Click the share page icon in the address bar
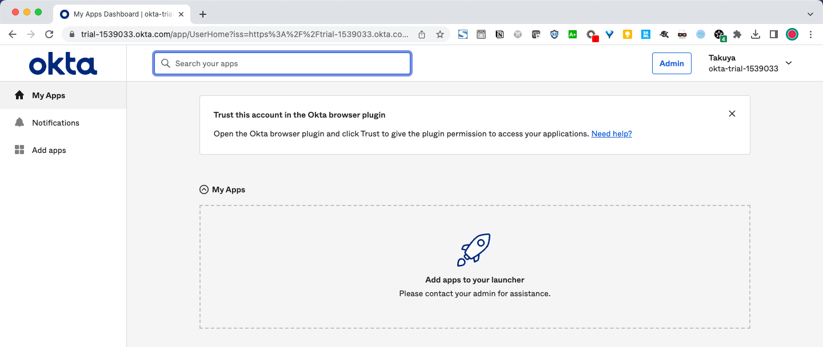The image size is (823, 347). [x=422, y=34]
